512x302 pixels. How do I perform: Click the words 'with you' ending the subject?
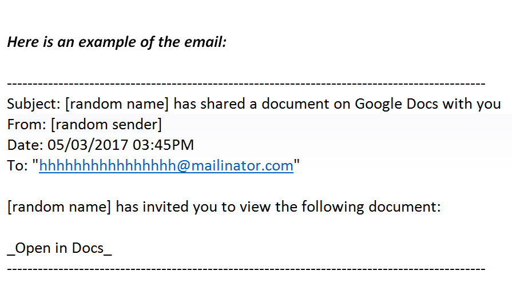click(x=472, y=104)
